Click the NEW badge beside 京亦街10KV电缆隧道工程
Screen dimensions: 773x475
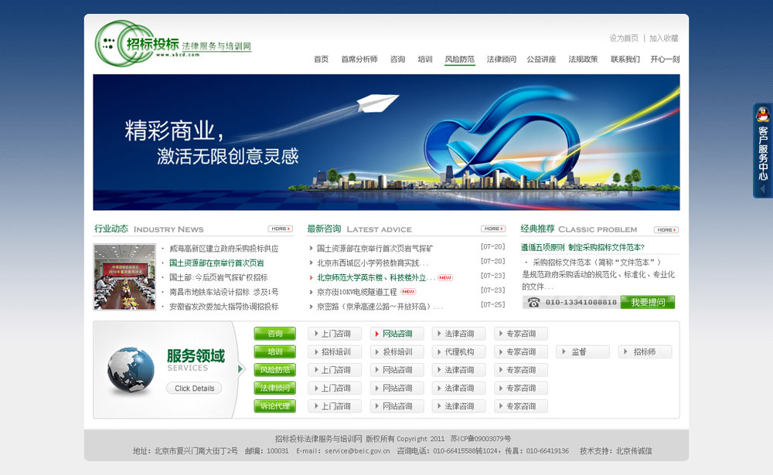[x=408, y=292]
